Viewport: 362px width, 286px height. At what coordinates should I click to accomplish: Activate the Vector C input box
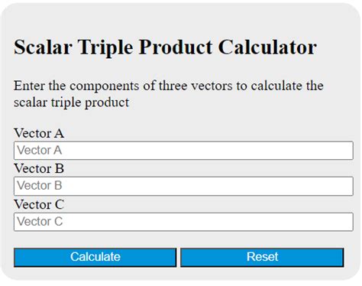click(183, 222)
